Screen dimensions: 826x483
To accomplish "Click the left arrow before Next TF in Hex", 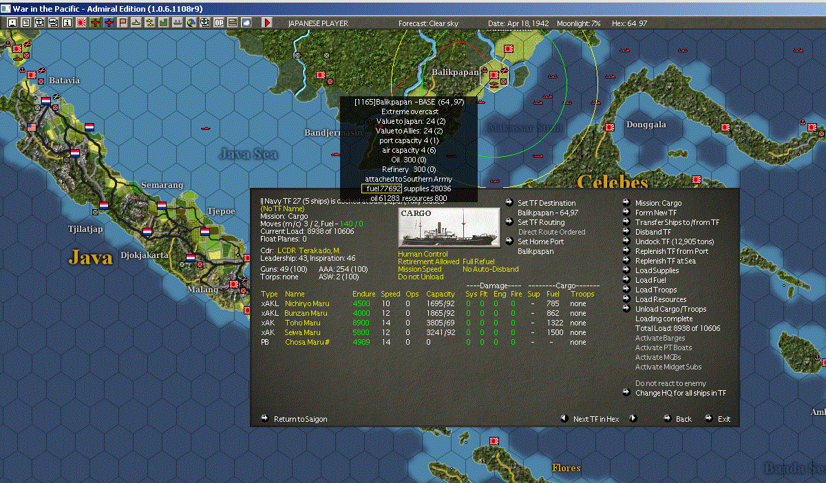I will click(564, 418).
